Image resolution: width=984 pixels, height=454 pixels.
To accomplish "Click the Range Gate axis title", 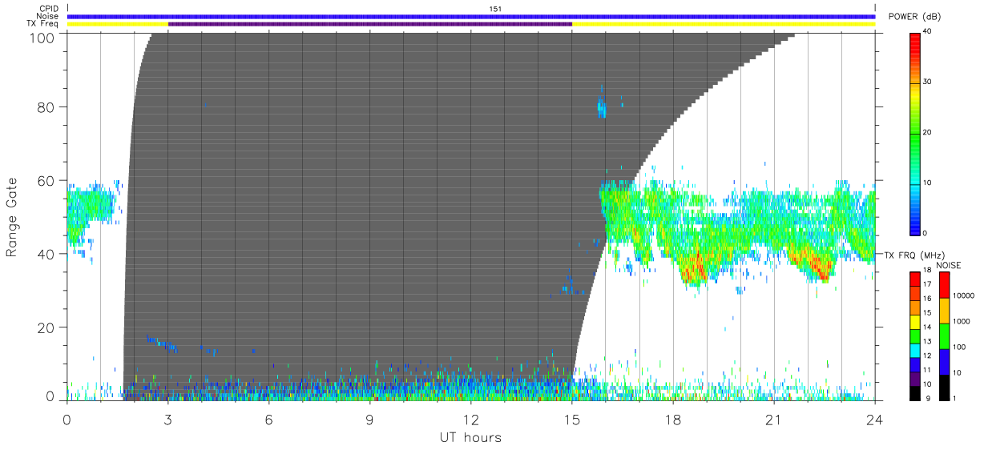I will (x=12, y=217).
